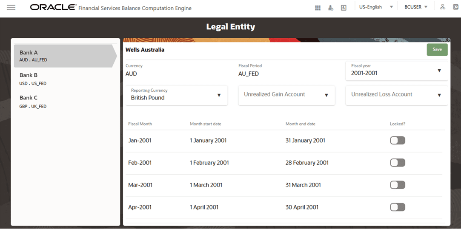Click the 1 April 2001 start date
The height and width of the screenshot is (229, 461).
click(x=204, y=207)
